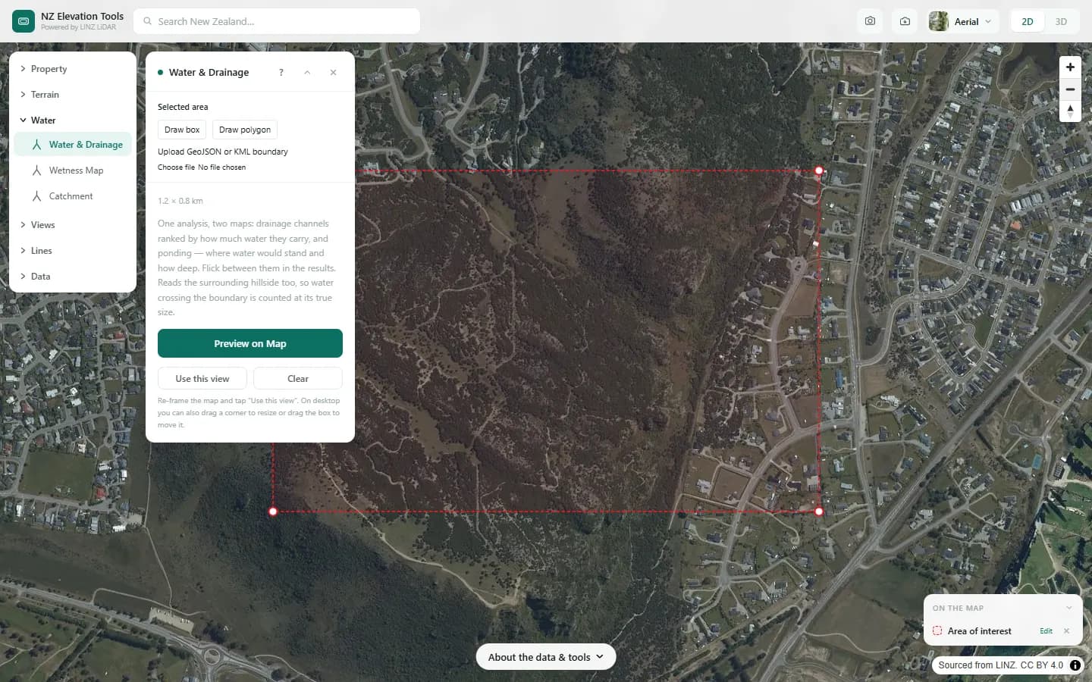Viewport: 1092px width, 682px height.
Task: Click the info icon beside LINZ attribution
Action: pyautogui.click(x=1075, y=665)
